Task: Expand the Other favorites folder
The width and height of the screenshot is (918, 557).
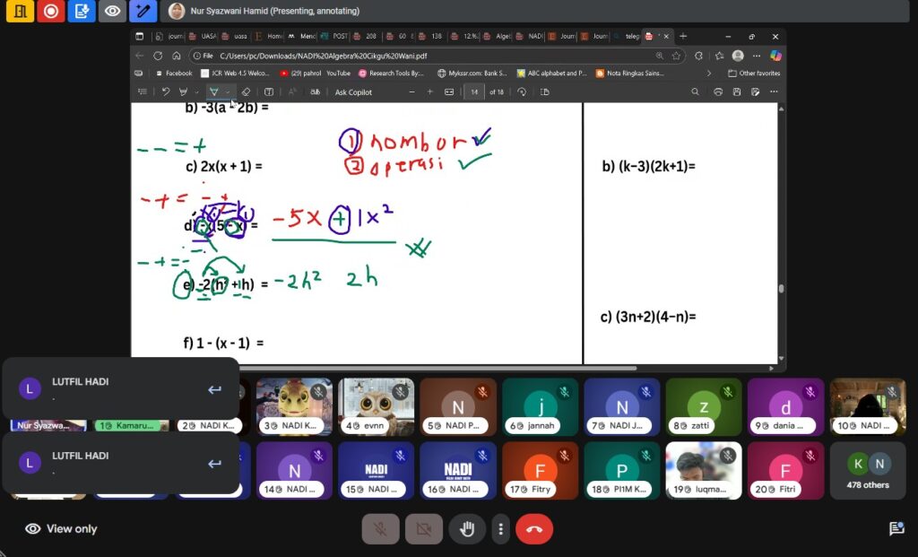Action: (x=755, y=73)
